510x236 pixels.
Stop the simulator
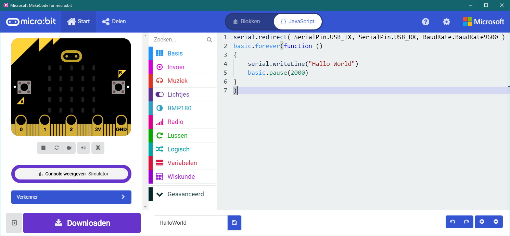[43, 148]
